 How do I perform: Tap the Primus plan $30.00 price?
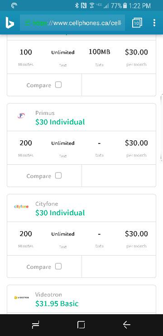[x=136, y=143]
